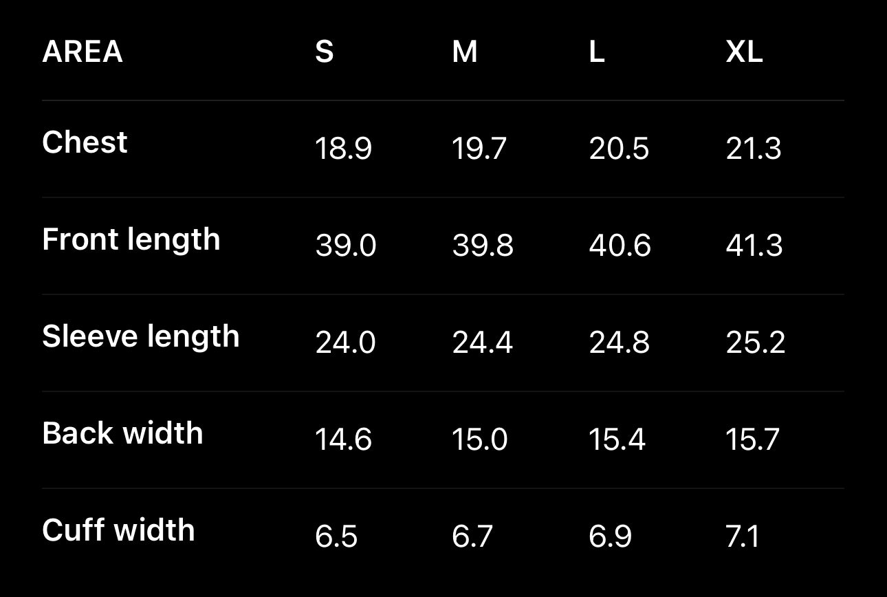Click the 40.6 front length value
The height and width of the screenshot is (597, 887).
click(x=620, y=246)
